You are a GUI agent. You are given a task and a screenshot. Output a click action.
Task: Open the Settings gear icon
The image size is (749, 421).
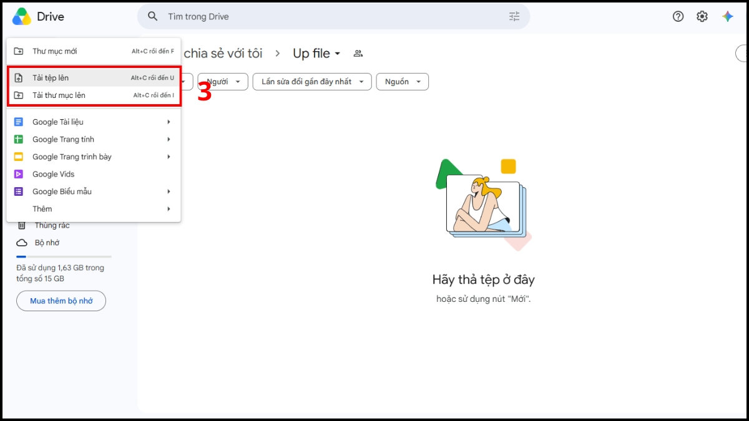point(702,17)
